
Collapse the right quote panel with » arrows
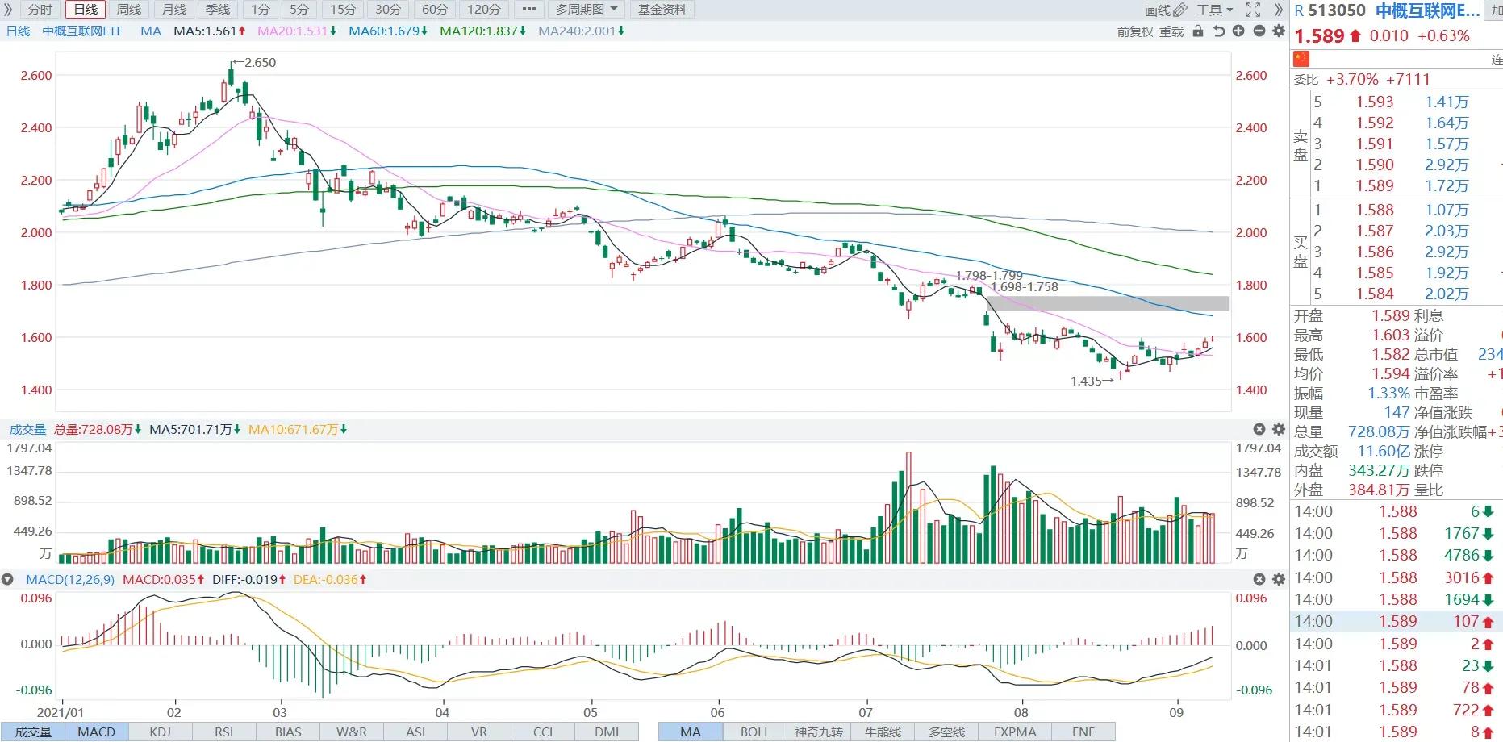point(1278,10)
